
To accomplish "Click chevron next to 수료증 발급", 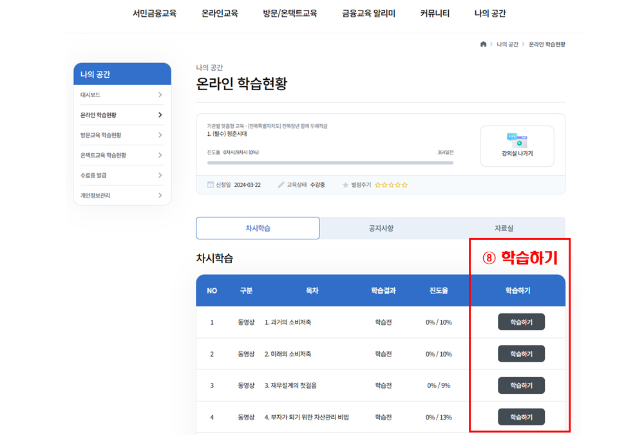I will pos(160,175).
